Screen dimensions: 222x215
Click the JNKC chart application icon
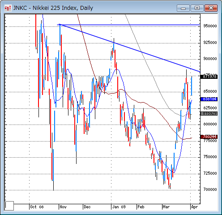(x=8, y=8)
